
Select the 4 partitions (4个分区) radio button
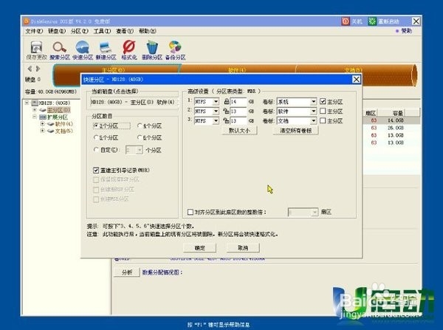pyautogui.click(x=140, y=126)
